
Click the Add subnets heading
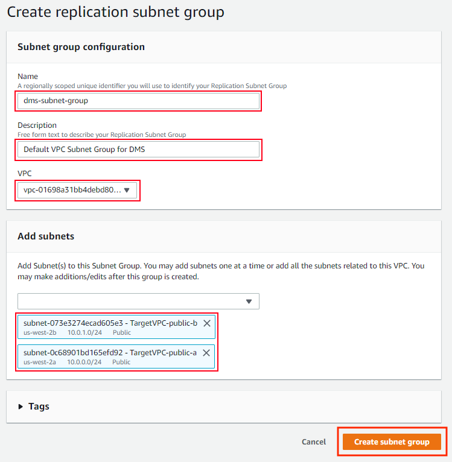[46, 236]
